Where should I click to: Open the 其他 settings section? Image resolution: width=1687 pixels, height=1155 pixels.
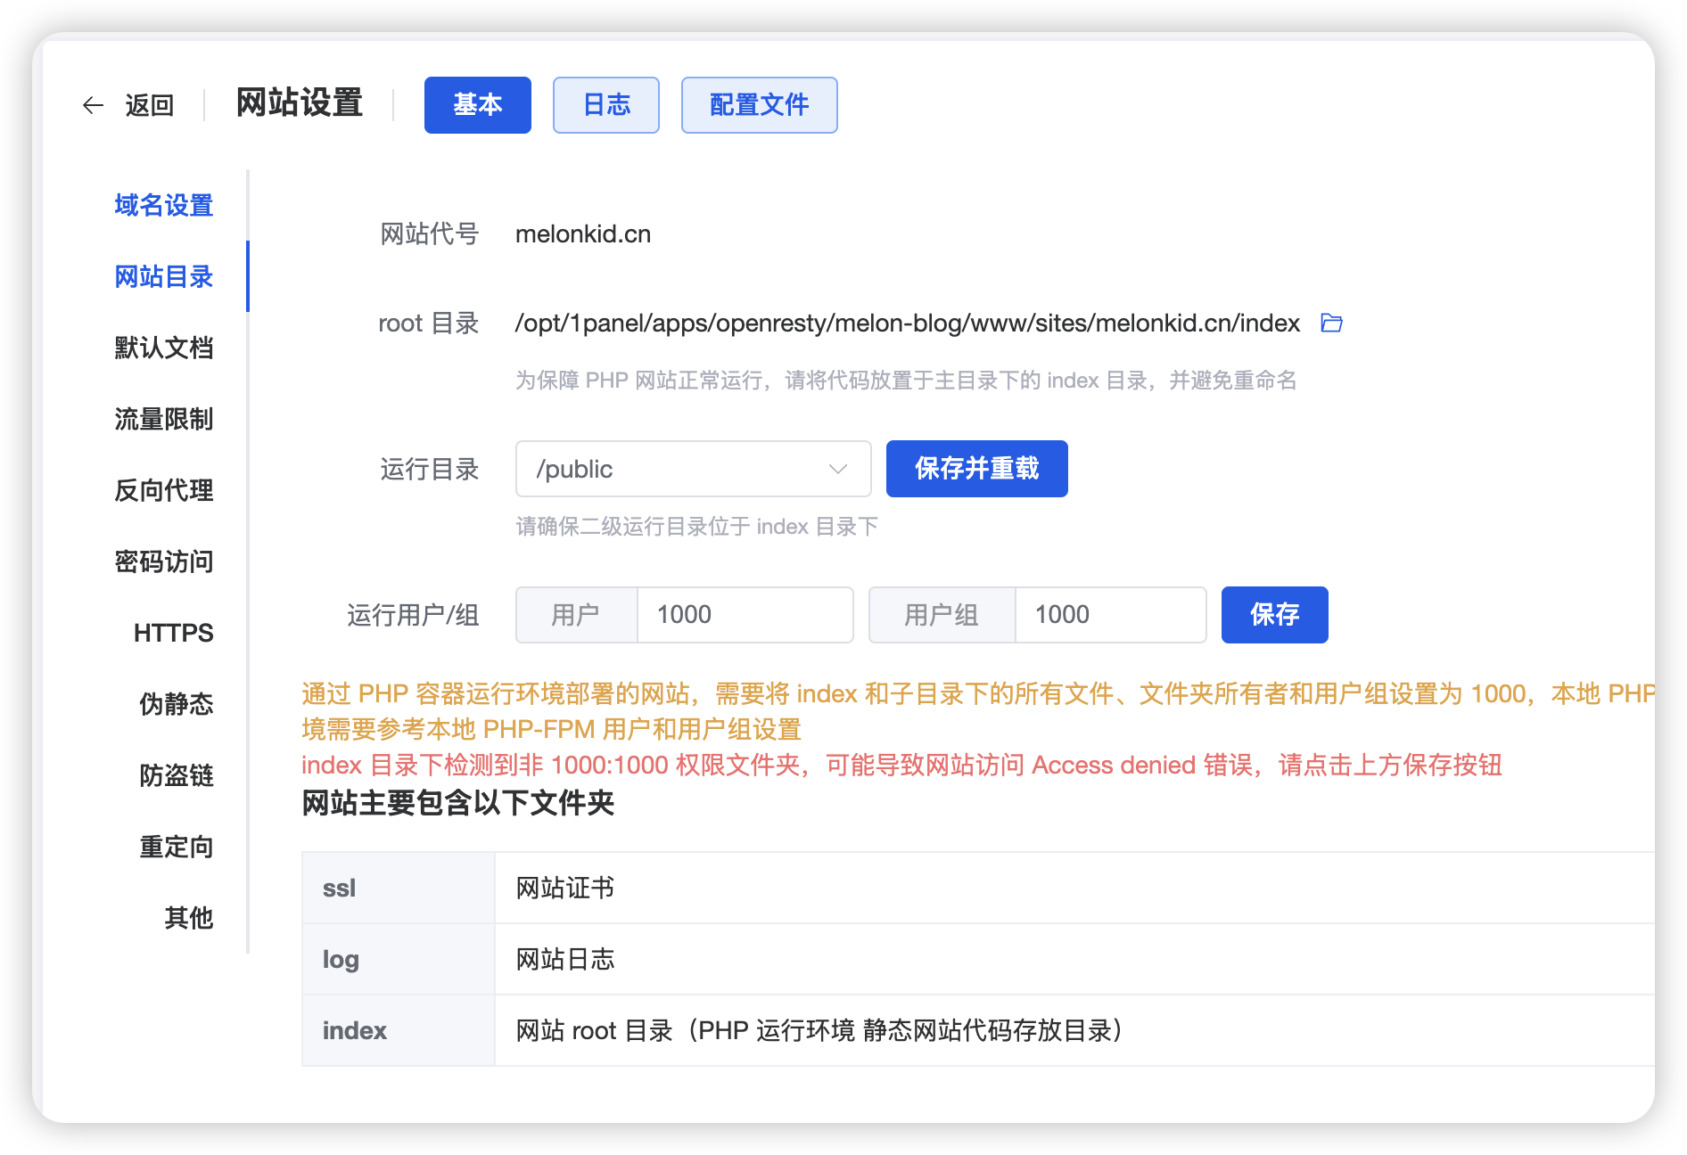[187, 918]
